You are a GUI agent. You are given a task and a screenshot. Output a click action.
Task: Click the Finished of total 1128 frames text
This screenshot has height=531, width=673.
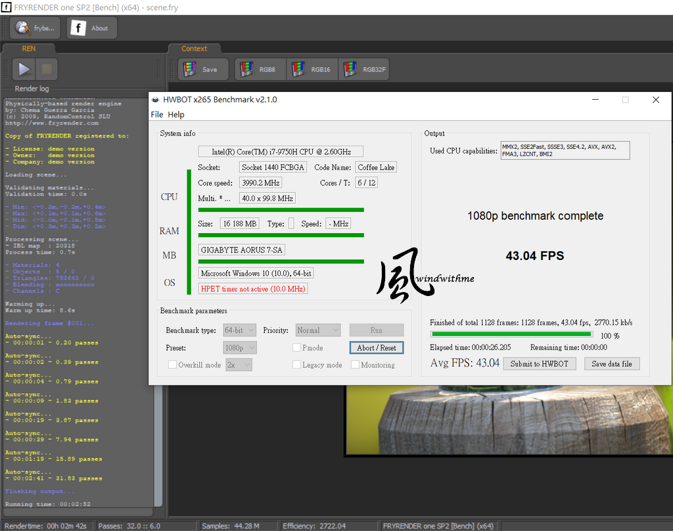coord(531,323)
